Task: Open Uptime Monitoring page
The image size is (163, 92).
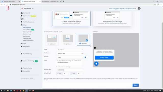Action: [28, 61]
